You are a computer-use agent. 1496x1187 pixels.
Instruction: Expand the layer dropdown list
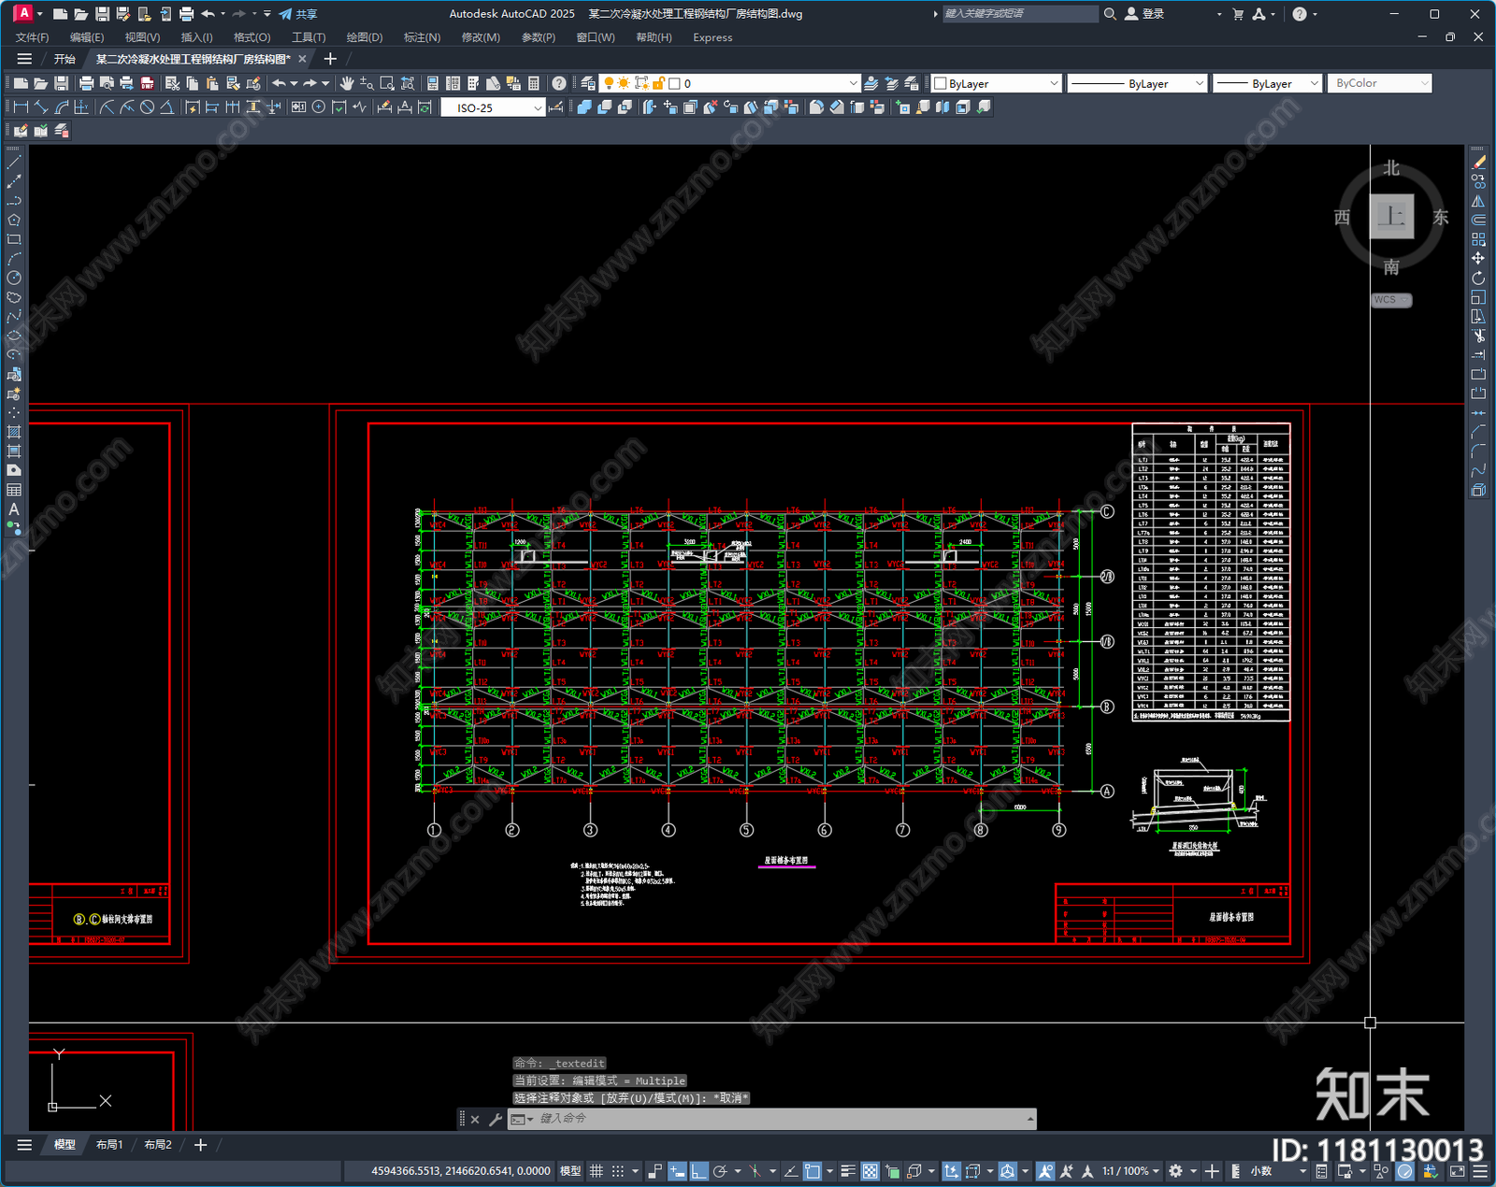tap(728, 83)
